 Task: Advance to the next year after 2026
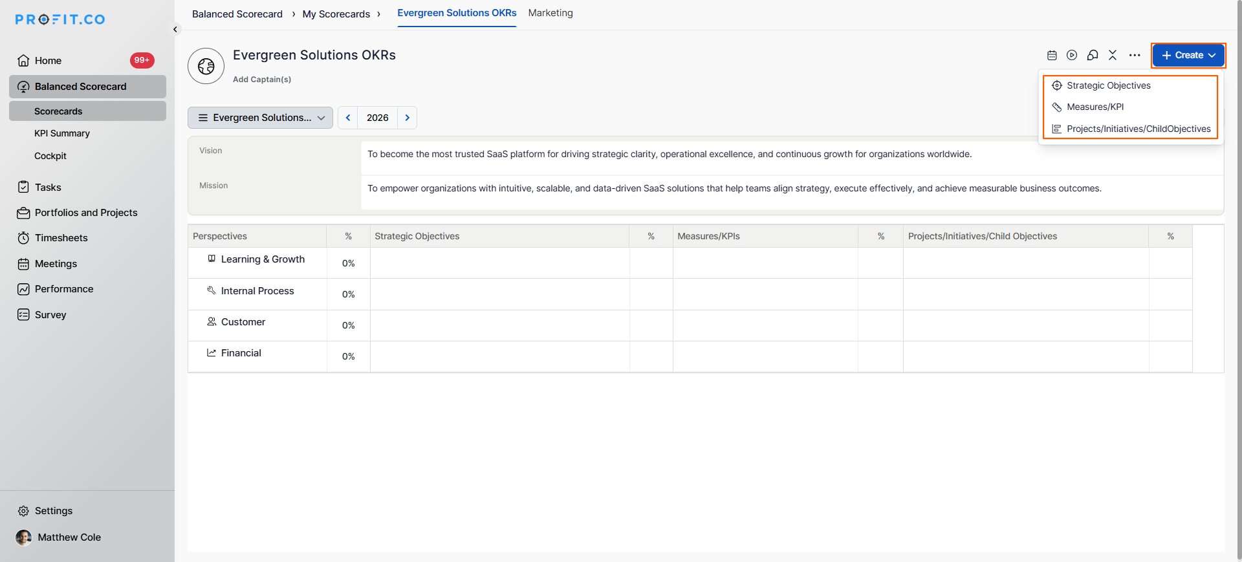click(x=407, y=118)
